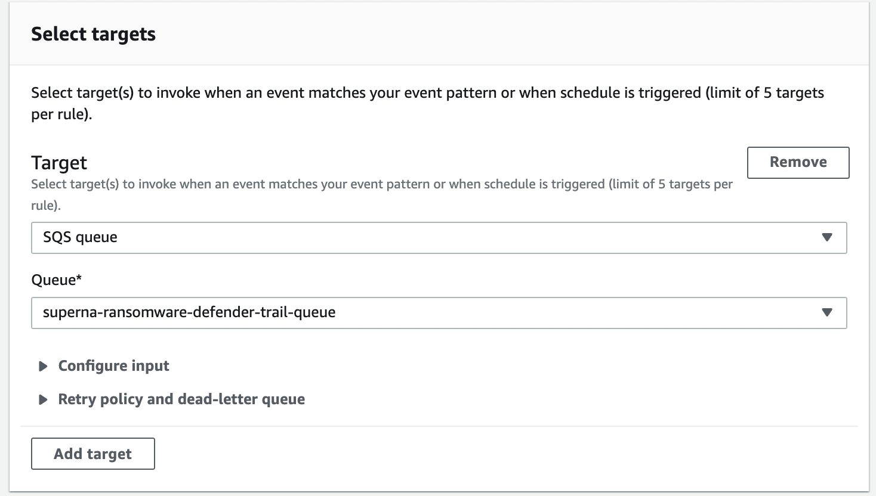Click the empty area right of Add target
876x496 pixels.
pyautogui.click(x=477, y=454)
